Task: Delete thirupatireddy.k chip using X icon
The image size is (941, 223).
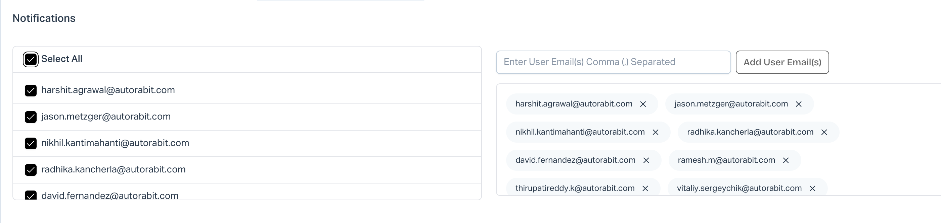Action: [645, 189]
